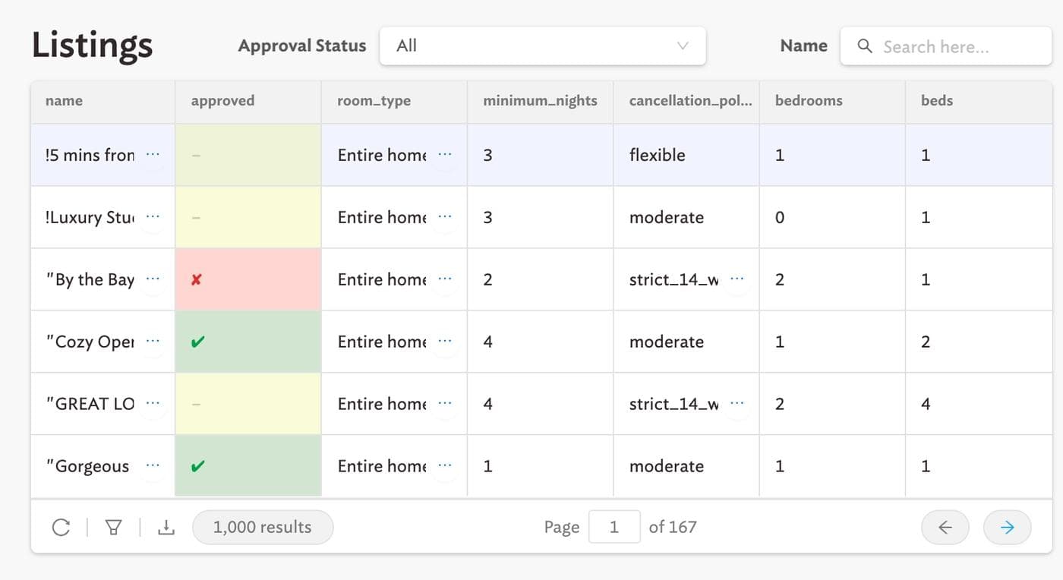The image size is (1063, 580).
Task: Expand the "By the Bay" name ellipsis
Action: point(153,279)
